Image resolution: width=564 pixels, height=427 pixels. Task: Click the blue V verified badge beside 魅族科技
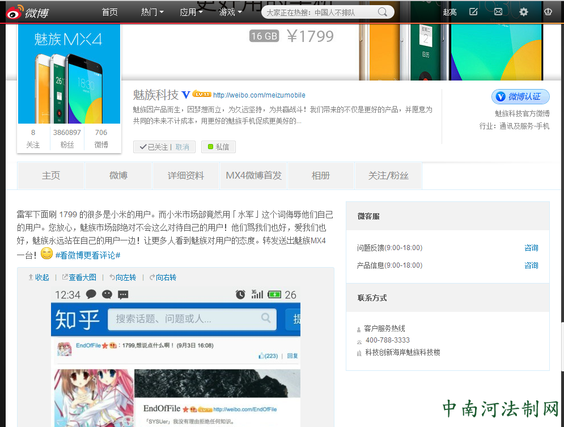click(186, 95)
